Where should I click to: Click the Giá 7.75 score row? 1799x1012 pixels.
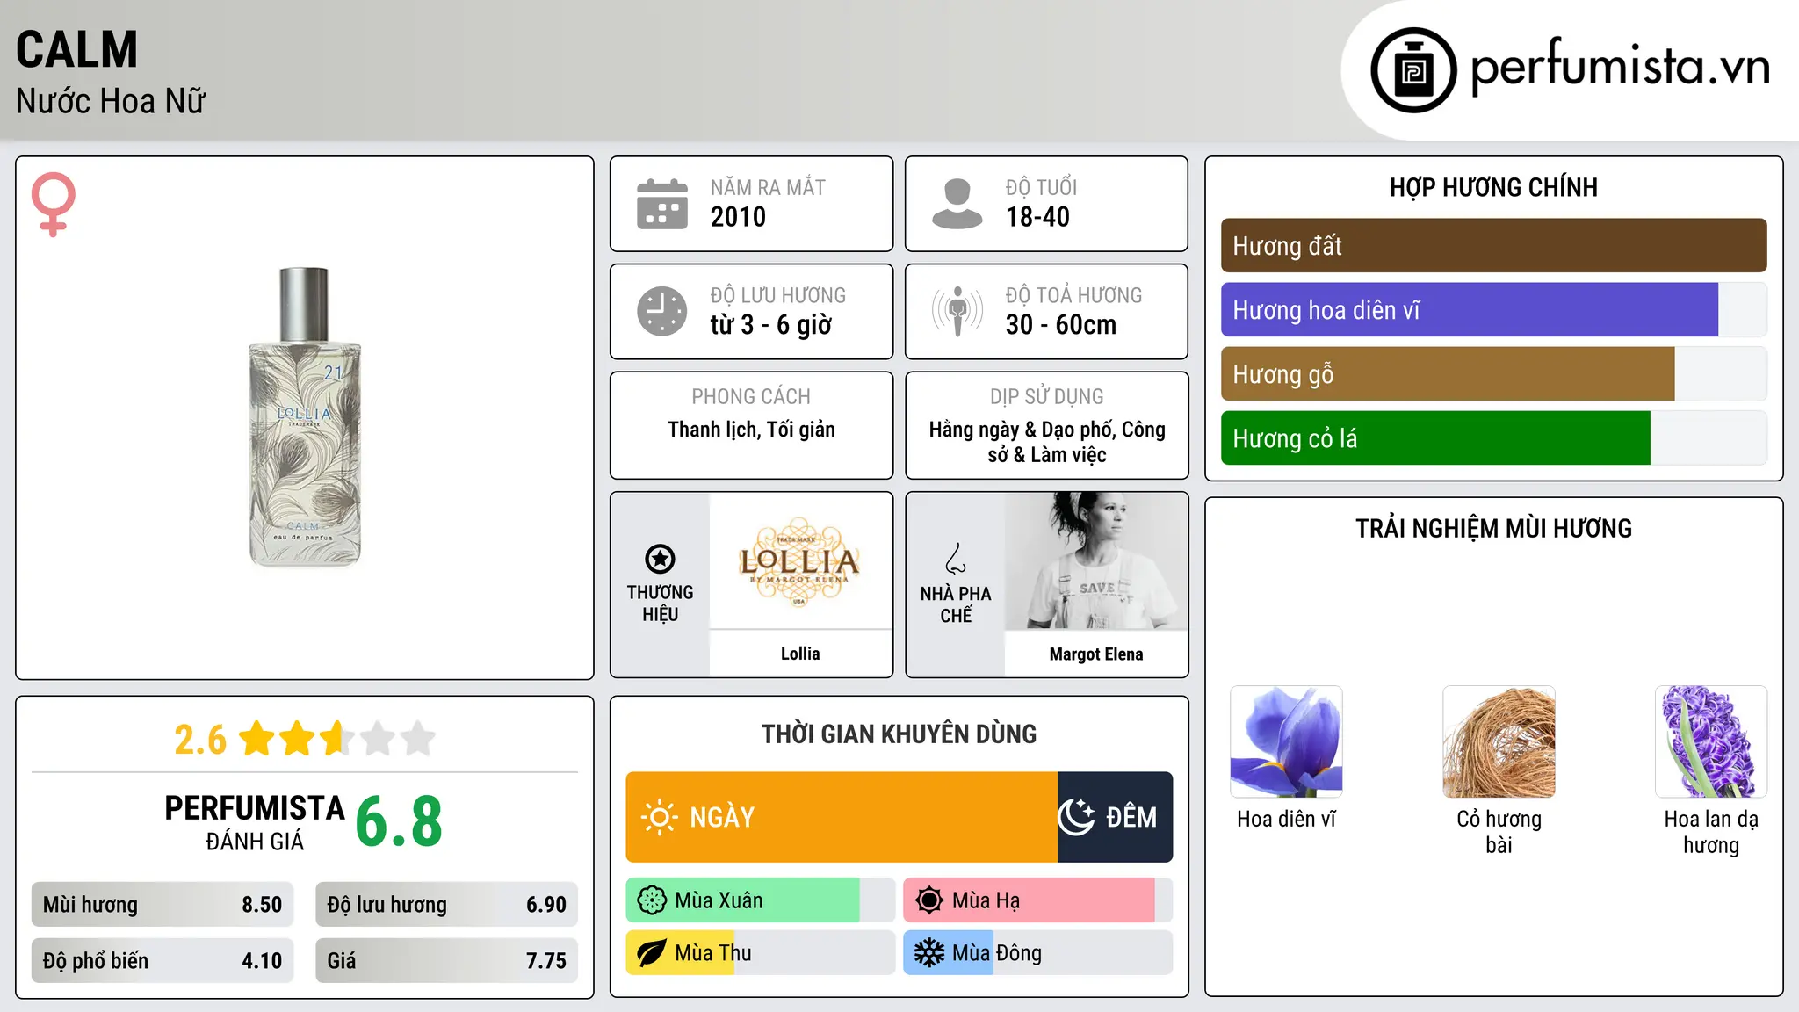[447, 961]
